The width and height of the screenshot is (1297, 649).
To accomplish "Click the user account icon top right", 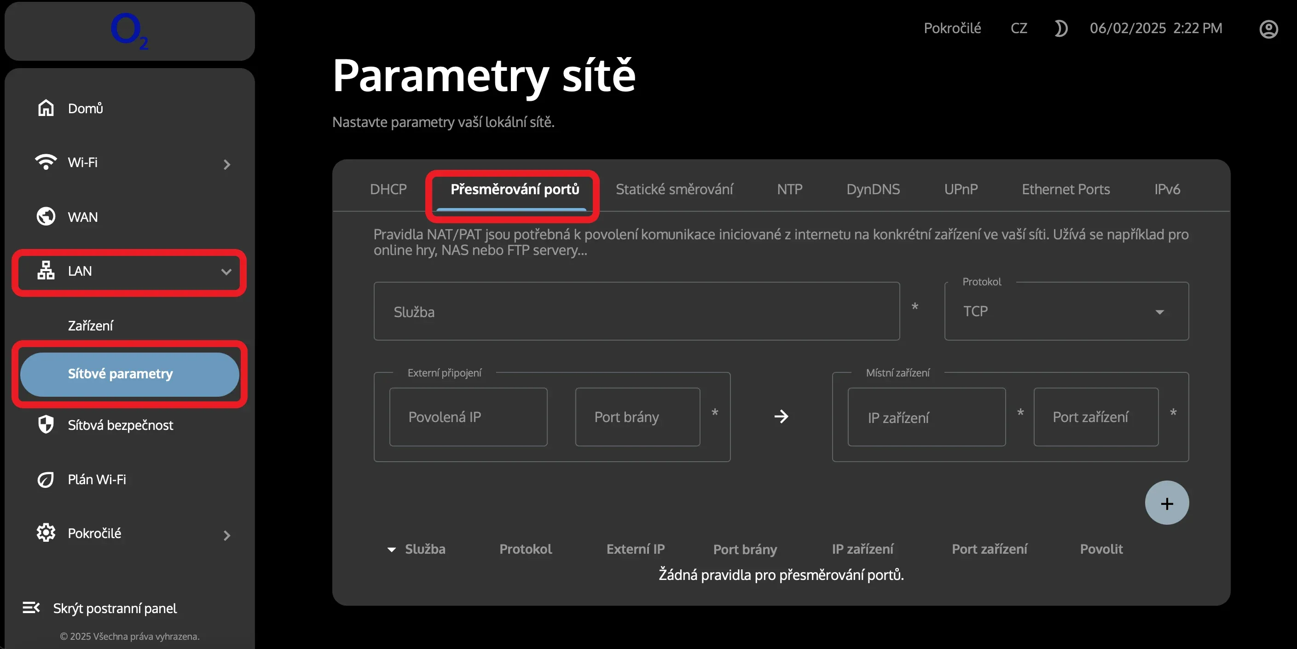I will point(1268,29).
